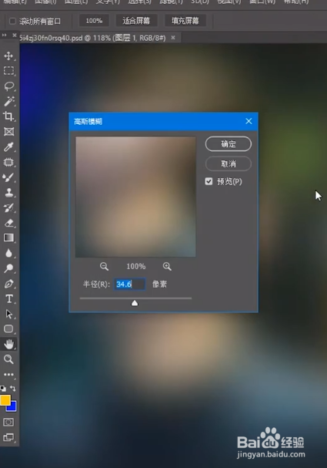Screen dimensions: 327x468
Task: Click the 100% zoom value in the blur dialog
Action: point(136,266)
